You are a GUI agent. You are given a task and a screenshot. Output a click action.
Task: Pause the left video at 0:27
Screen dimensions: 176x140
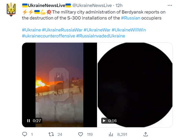click(x=29, y=121)
